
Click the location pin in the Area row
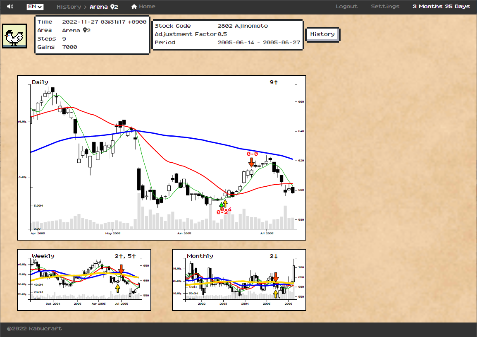click(x=85, y=30)
